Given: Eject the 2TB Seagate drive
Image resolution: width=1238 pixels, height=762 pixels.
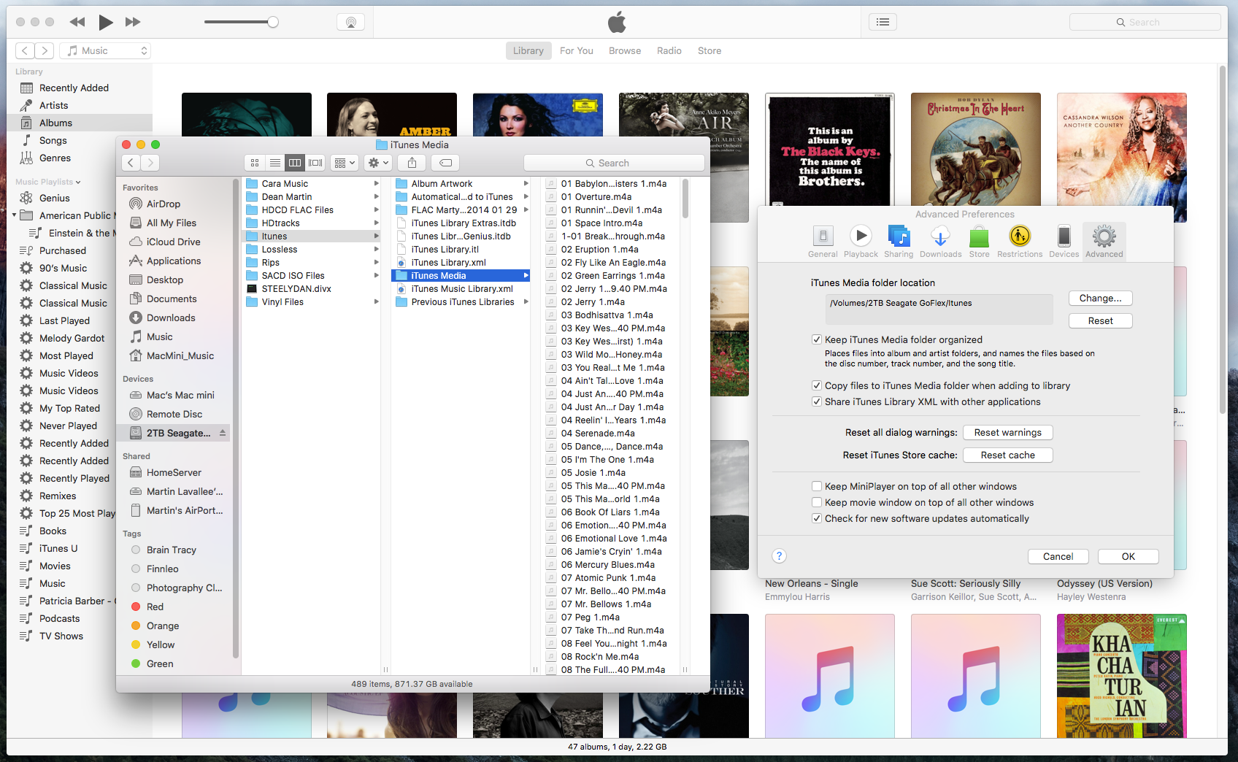Looking at the screenshot, I should click(223, 433).
